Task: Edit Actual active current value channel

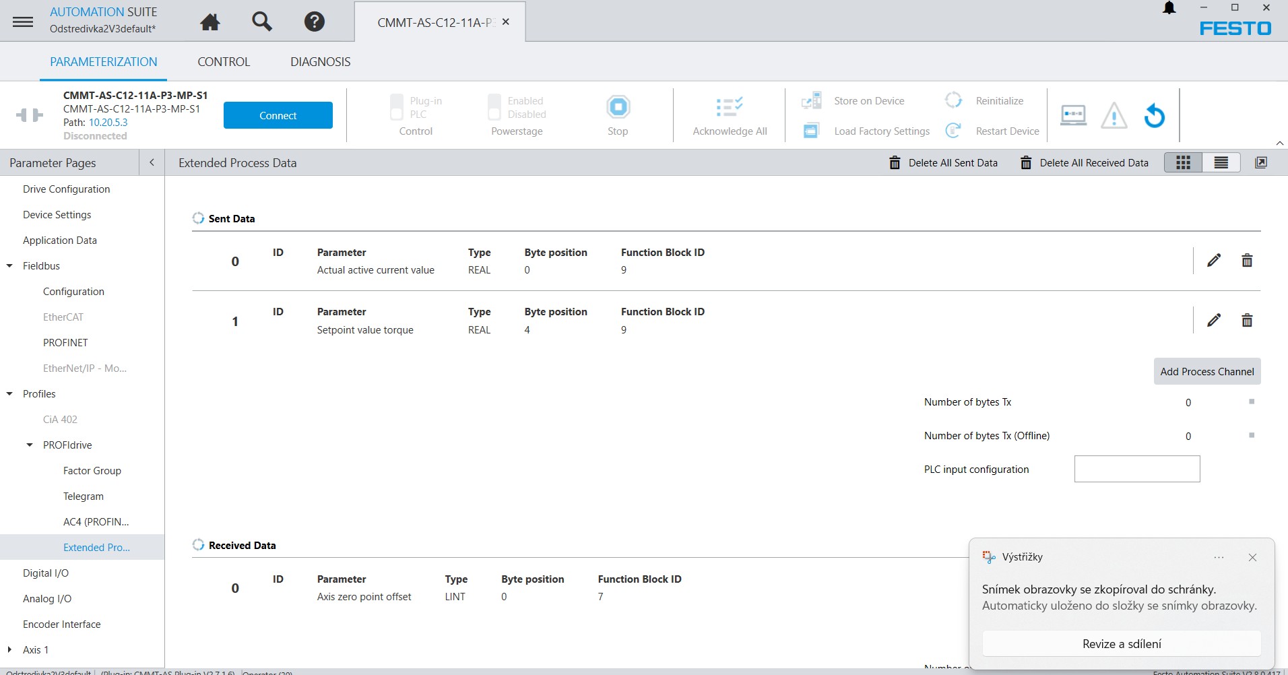Action: (x=1214, y=260)
